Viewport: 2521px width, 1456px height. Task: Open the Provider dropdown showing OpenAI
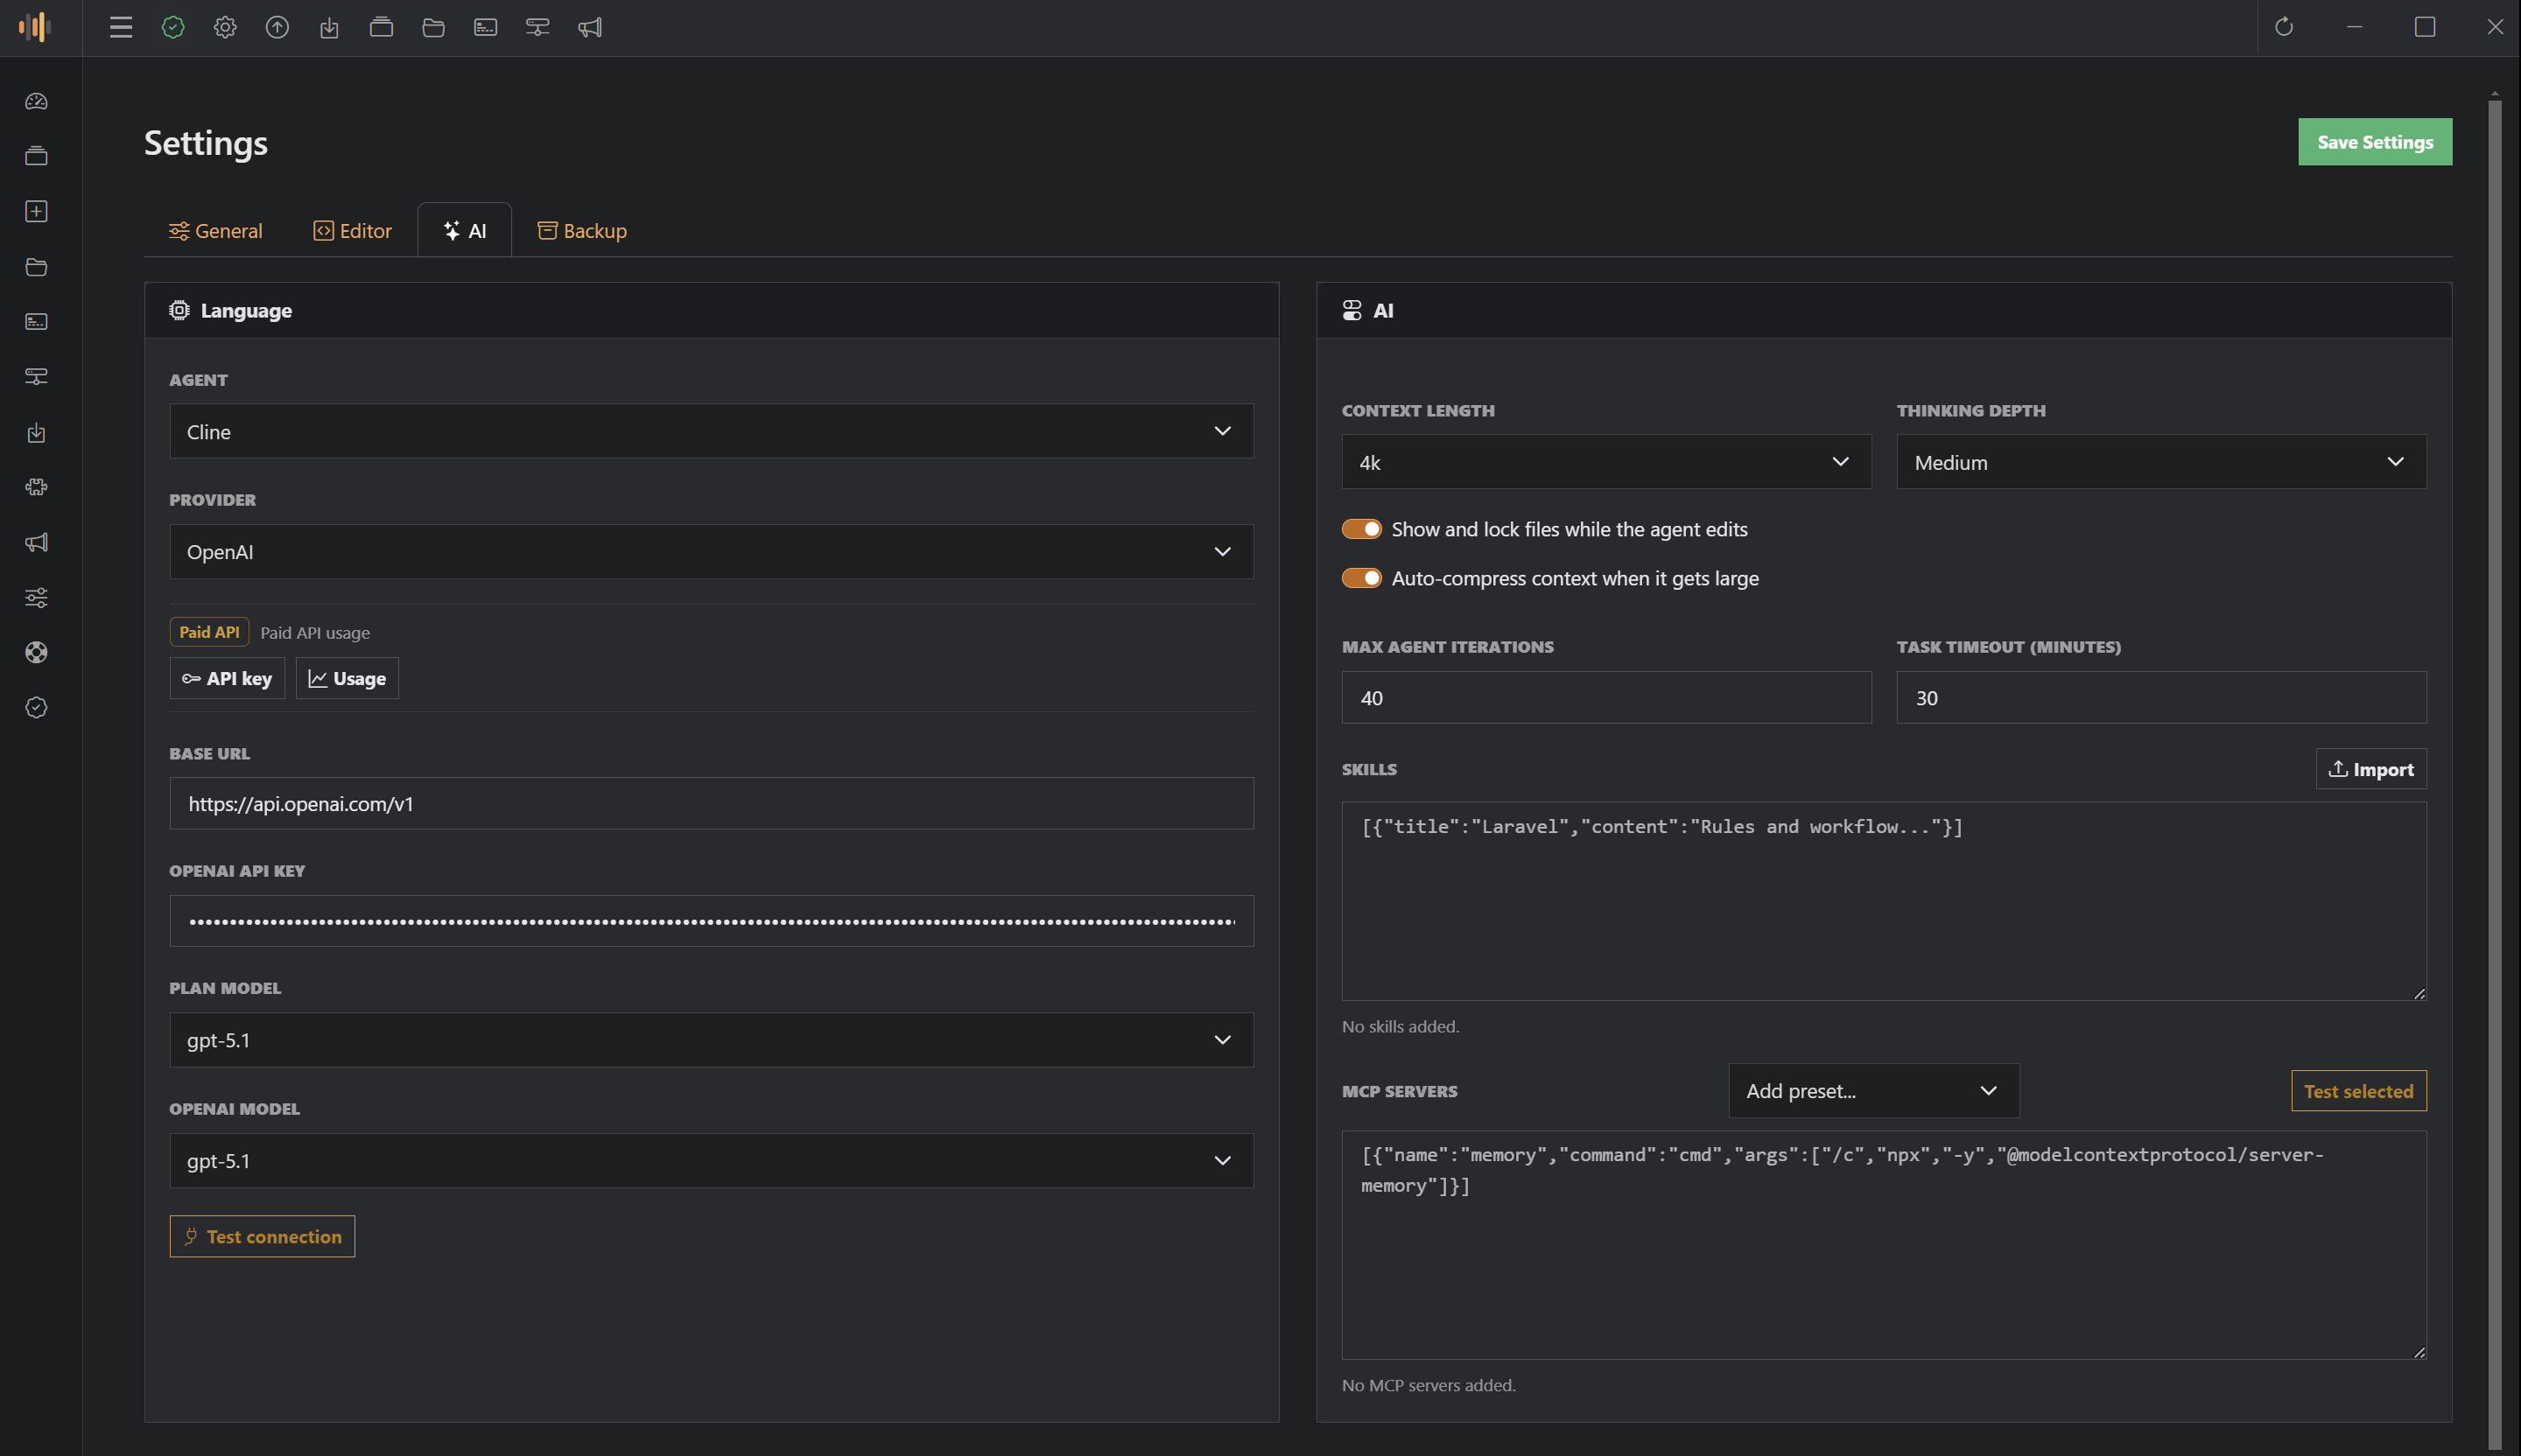click(x=712, y=551)
